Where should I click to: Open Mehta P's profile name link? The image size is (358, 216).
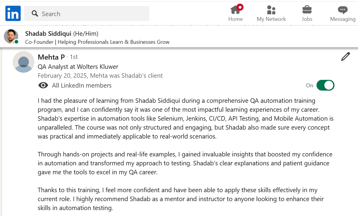point(51,57)
